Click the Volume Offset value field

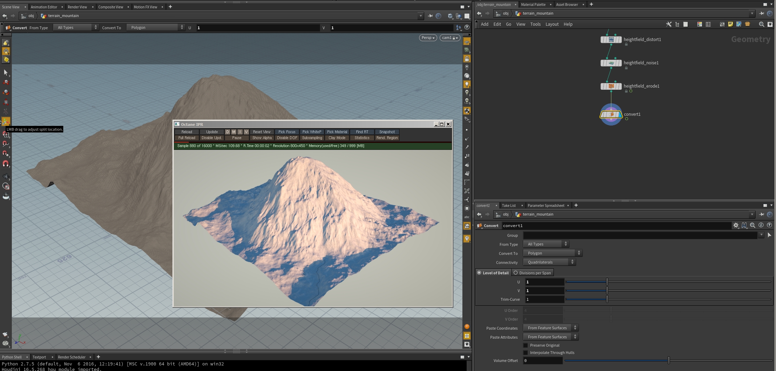(x=543, y=361)
